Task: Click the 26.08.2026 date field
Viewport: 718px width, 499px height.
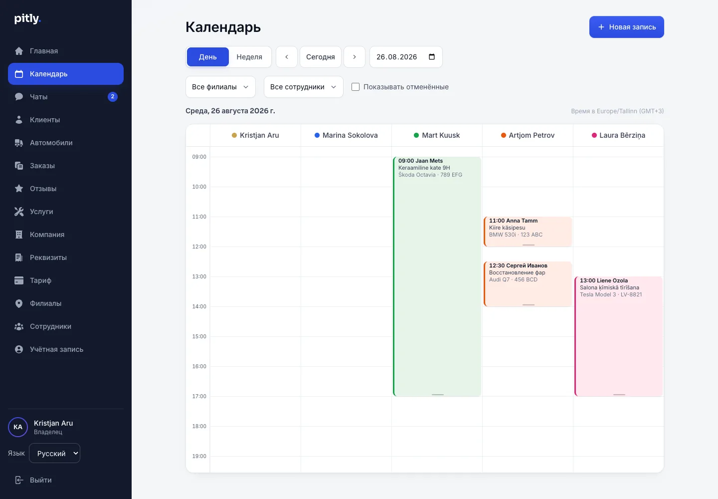Action: (x=406, y=57)
